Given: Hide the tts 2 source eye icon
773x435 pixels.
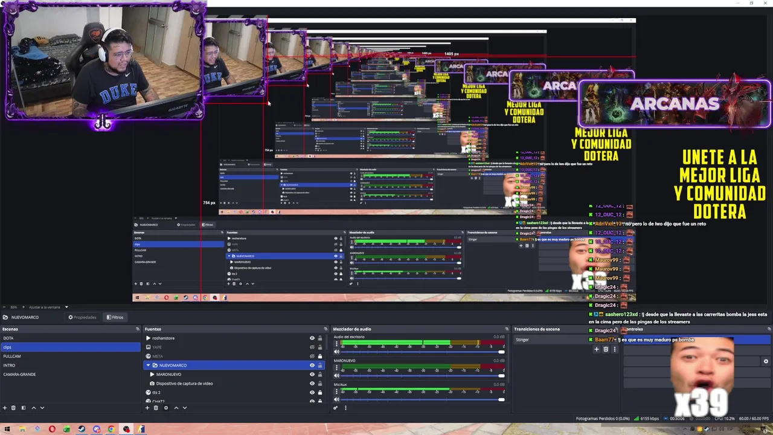Looking at the screenshot, I should (312, 393).
